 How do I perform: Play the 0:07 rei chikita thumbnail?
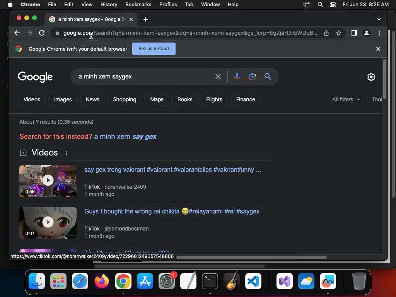48,223
